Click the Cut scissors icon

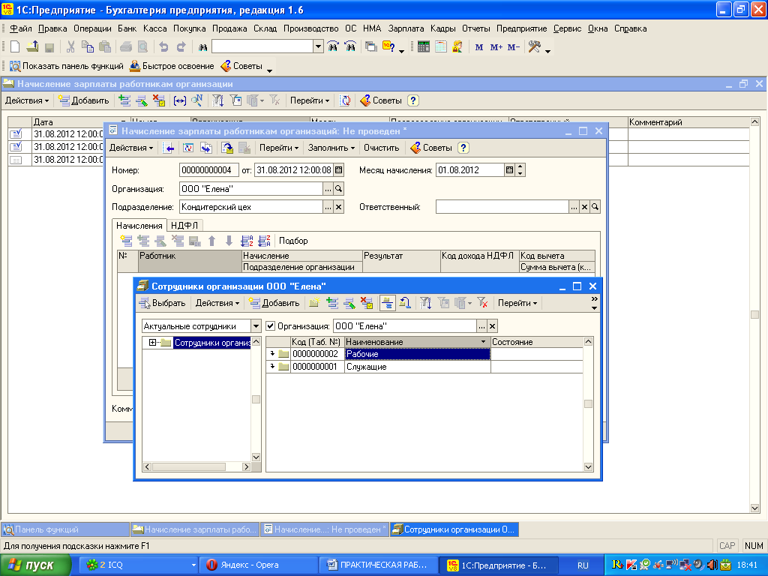click(x=70, y=47)
